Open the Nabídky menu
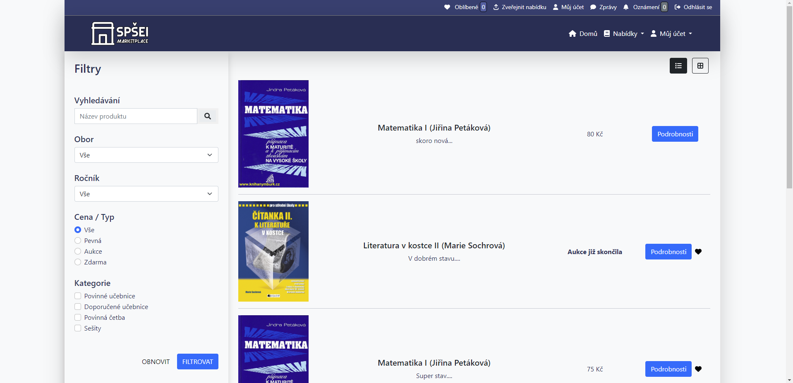 tap(623, 33)
